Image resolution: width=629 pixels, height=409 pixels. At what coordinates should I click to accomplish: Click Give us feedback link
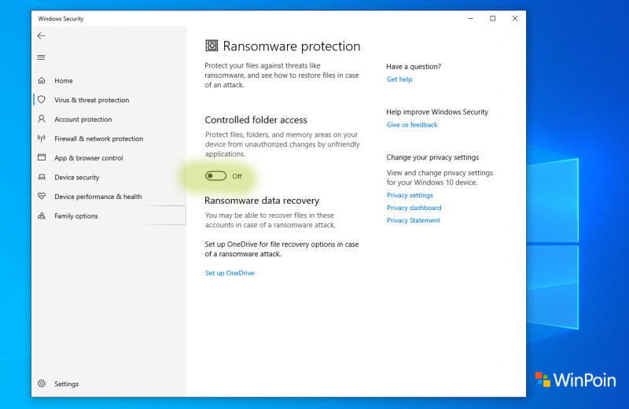tap(412, 125)
